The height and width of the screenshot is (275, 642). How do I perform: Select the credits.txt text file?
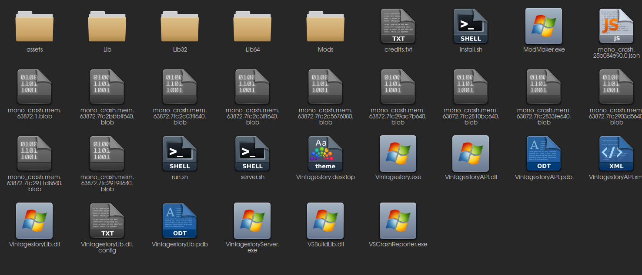coord(398,27)
